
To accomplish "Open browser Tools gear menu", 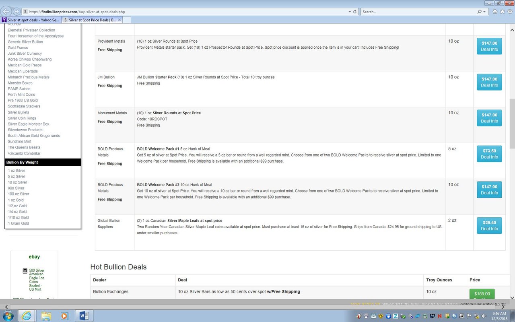I will (x=509, y=12).
